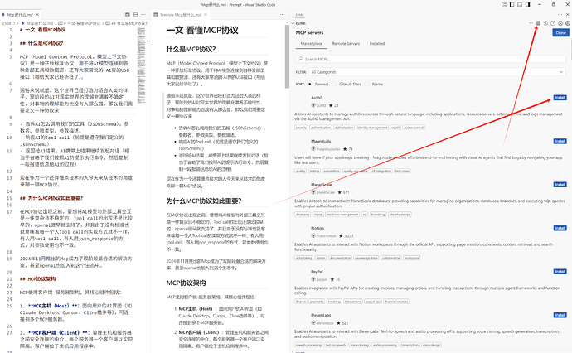Click the 'payments' tag under PayPal
Viewport: 572px width, 353px height.
(x=317, y=302)
